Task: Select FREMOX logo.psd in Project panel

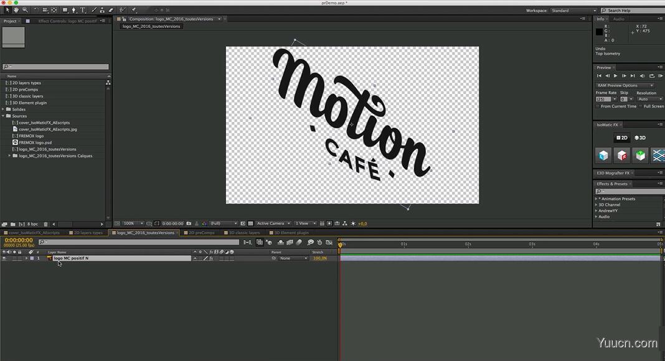Action: [35, 143]
